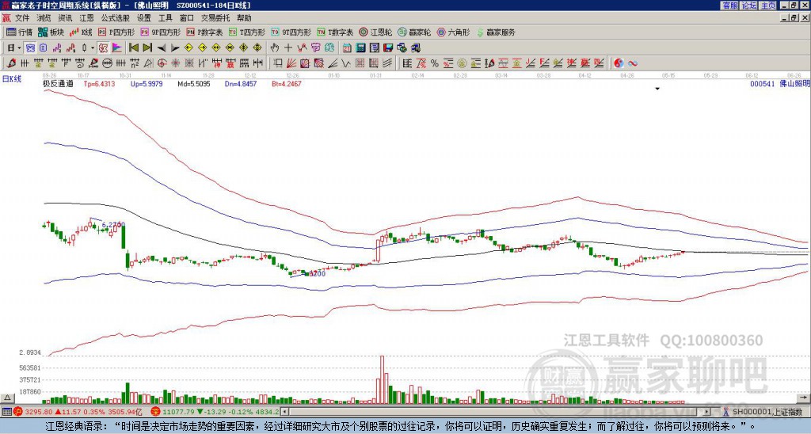Open the 交易委托 menu

point(215,18)
